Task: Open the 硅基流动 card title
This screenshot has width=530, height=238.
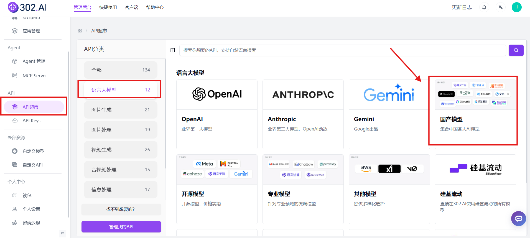Action: [x=451, y=194]
